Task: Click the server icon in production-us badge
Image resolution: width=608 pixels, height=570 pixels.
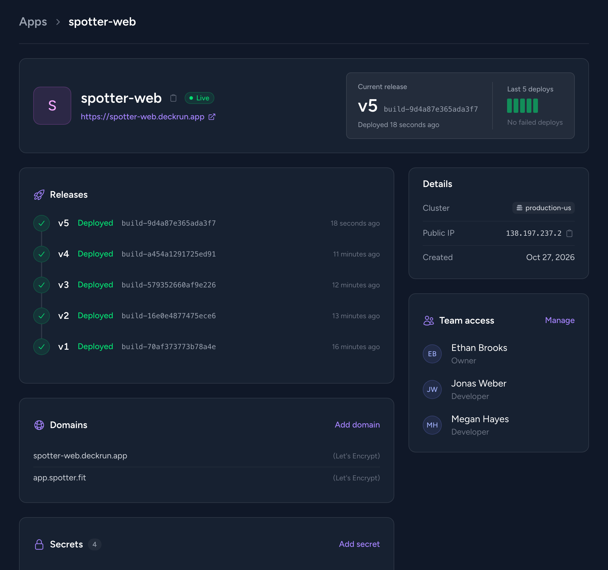Action: pos(519,208)
